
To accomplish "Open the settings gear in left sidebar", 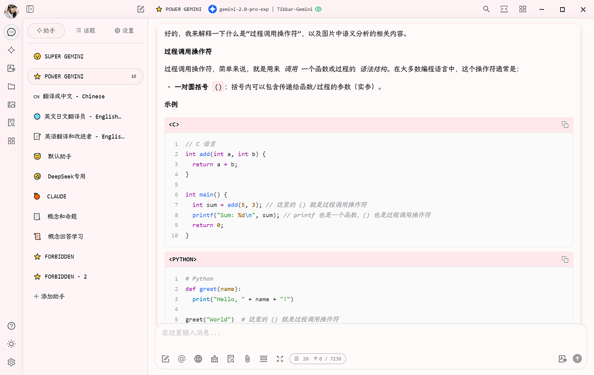I will (11, 362).
